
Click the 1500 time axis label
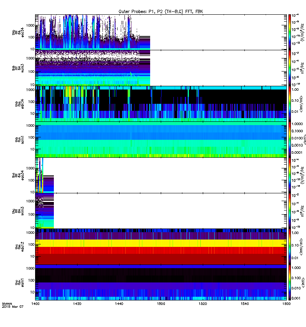coord(161,304)
